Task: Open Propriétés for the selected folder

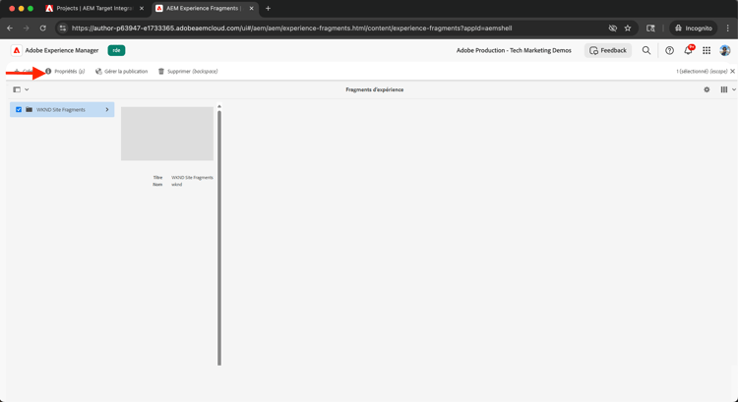Action: pos(65,72)
